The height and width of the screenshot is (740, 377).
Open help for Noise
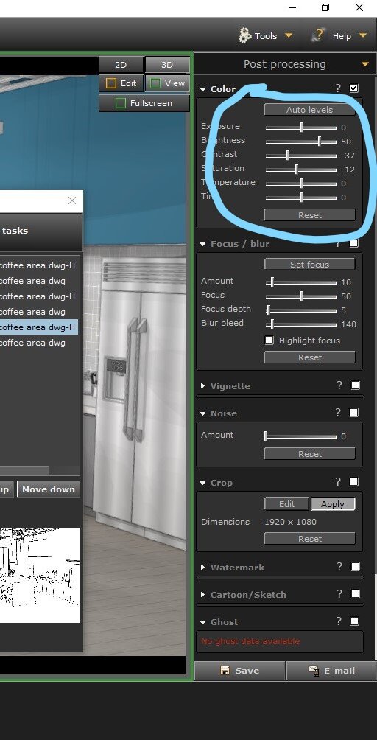click(338, 413)
